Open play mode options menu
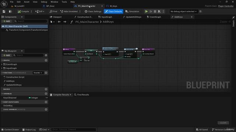This screenshot has width=236, height=132. (x=163, y=11)
